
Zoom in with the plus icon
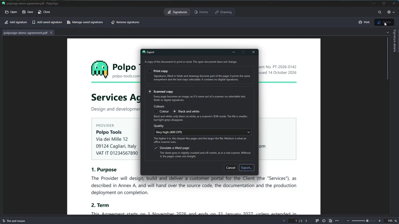(x=380, y=221)
